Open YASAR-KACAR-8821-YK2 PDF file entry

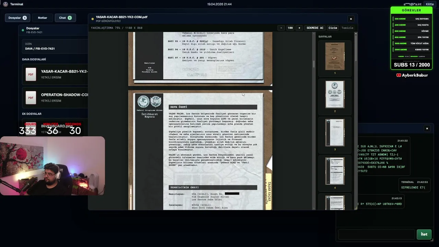click(55, 74)
